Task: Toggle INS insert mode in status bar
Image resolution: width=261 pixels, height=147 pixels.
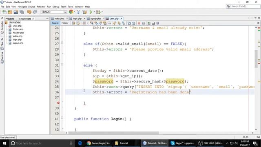Action: point(258,137)
